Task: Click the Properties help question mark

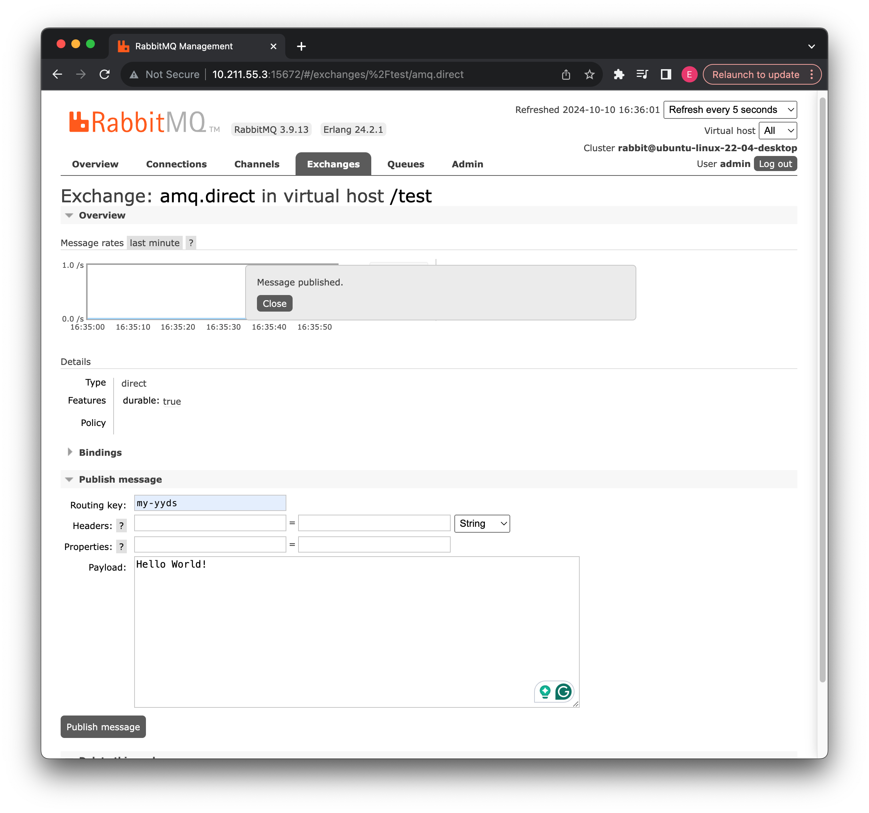Action: point(121,547)
